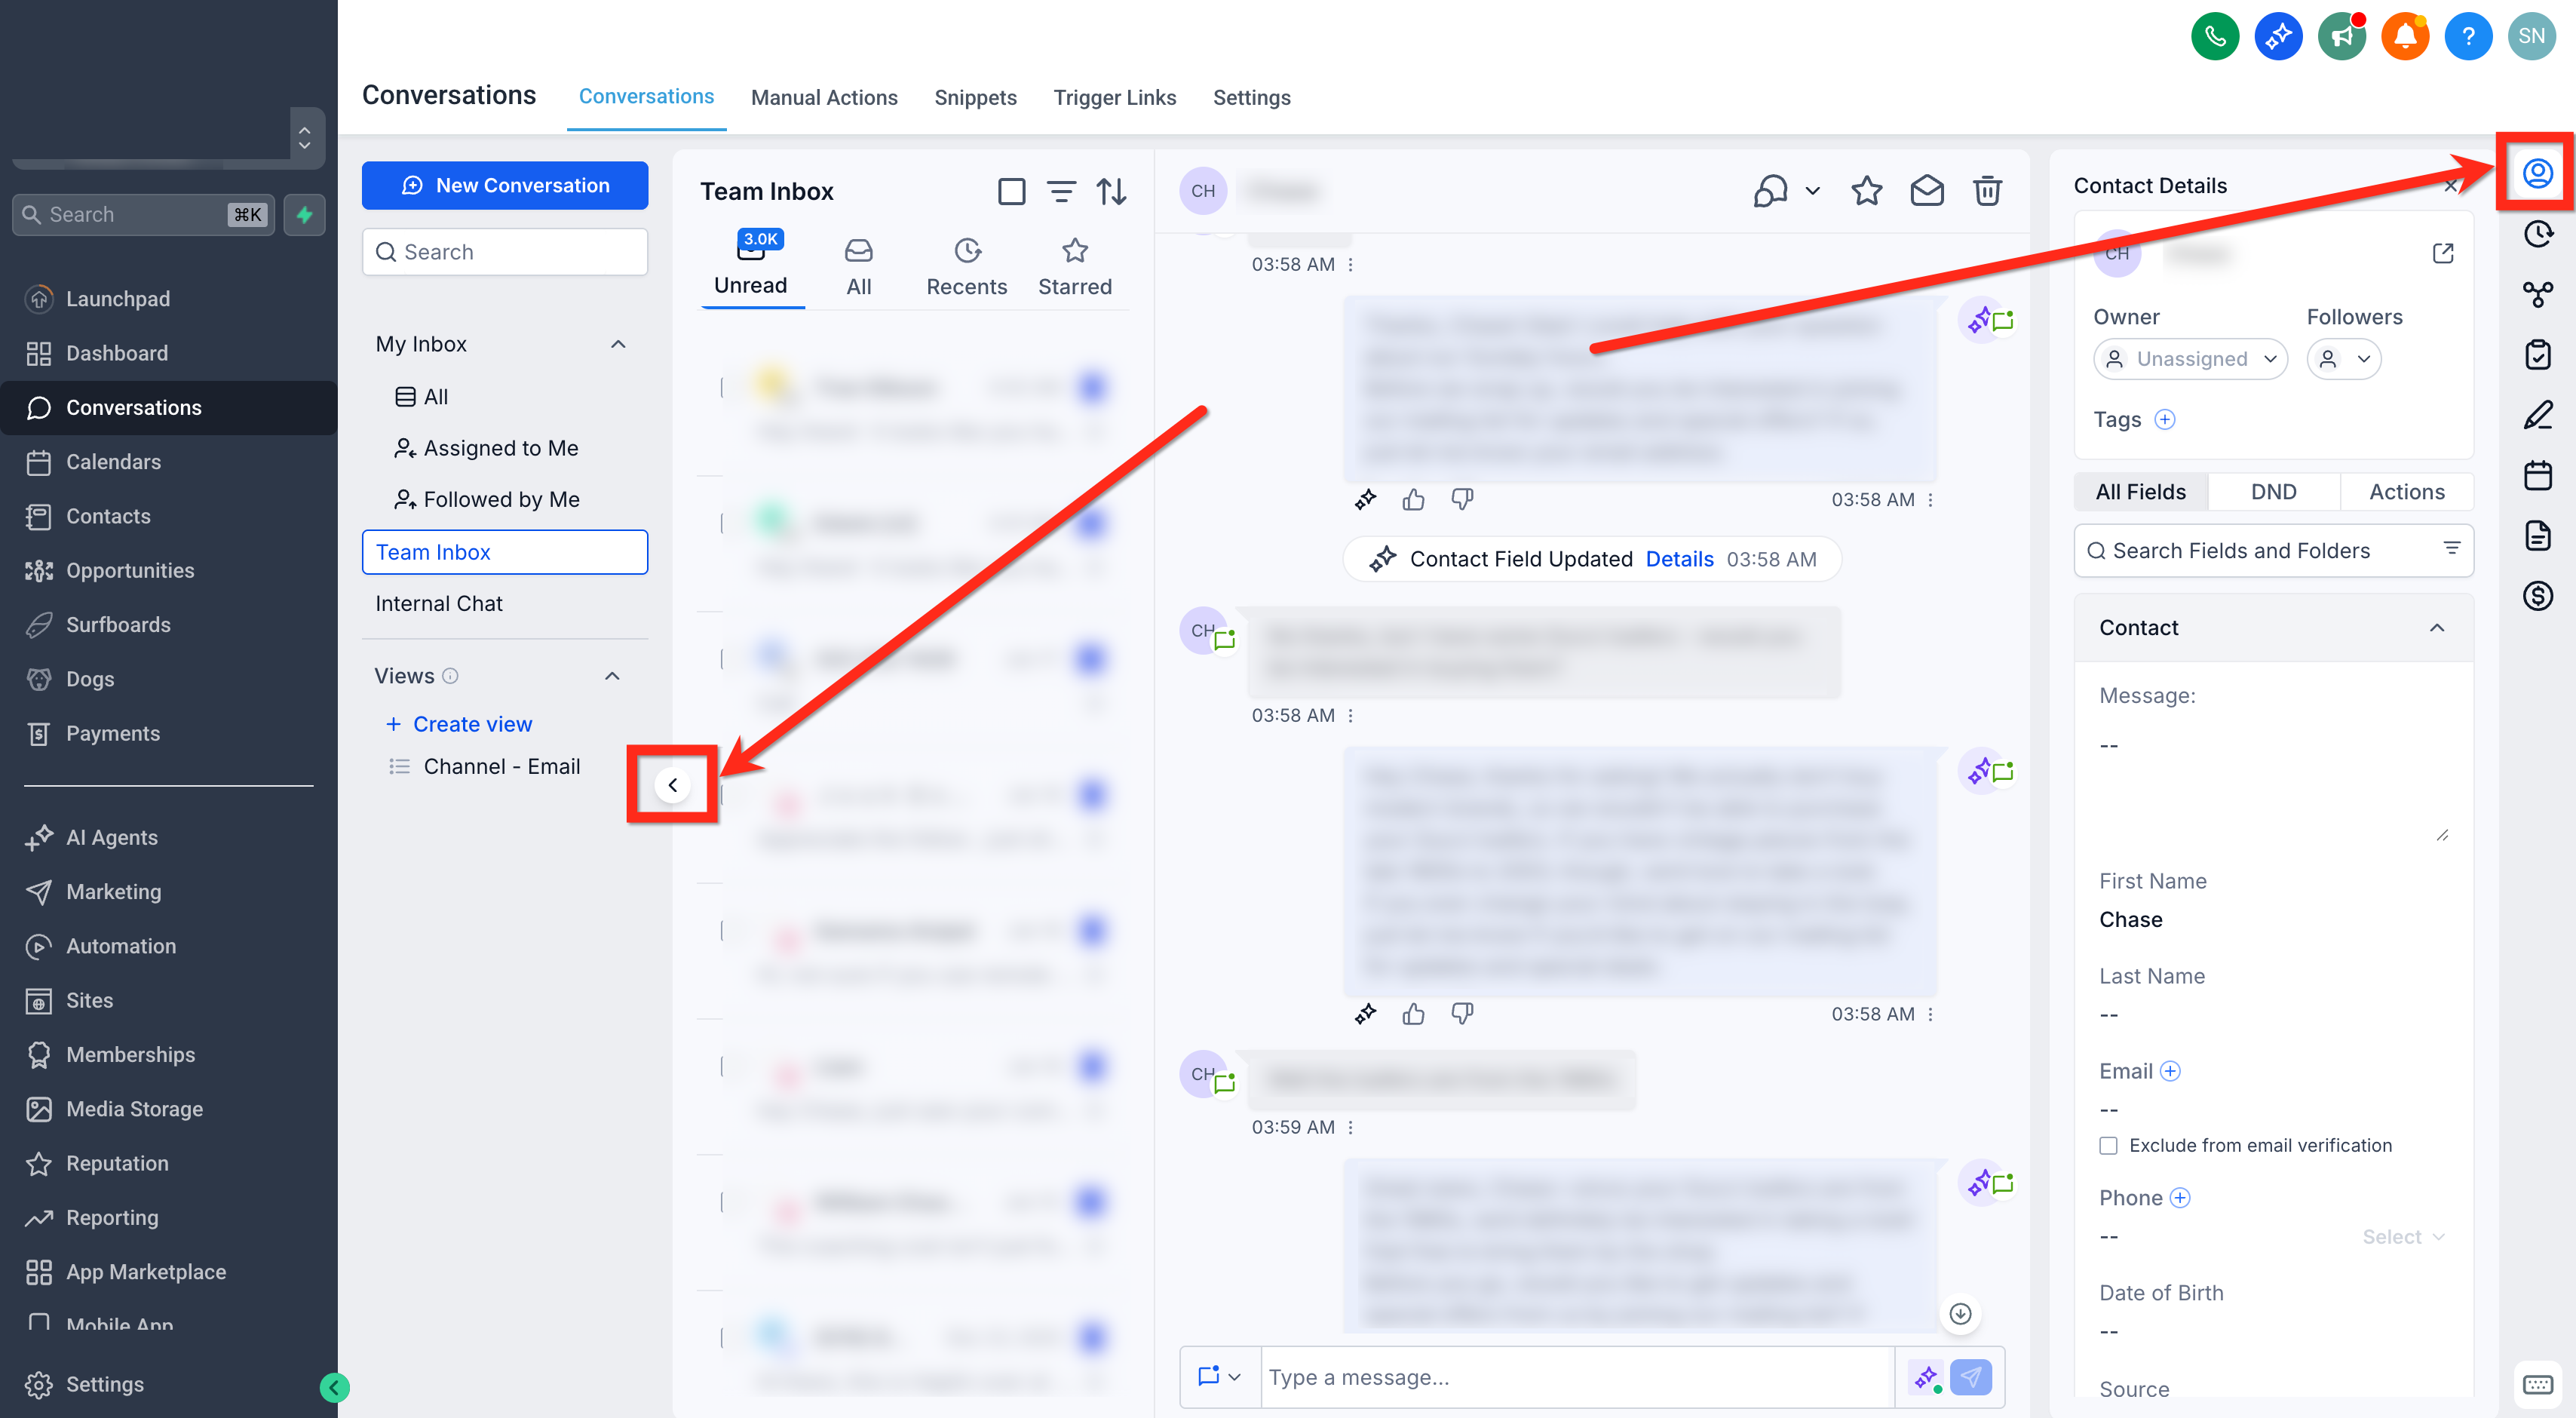Tick Exclude from email verification checkbox
Viewport: 2576px width, 1418px height.
[x=2108, y=1145]
